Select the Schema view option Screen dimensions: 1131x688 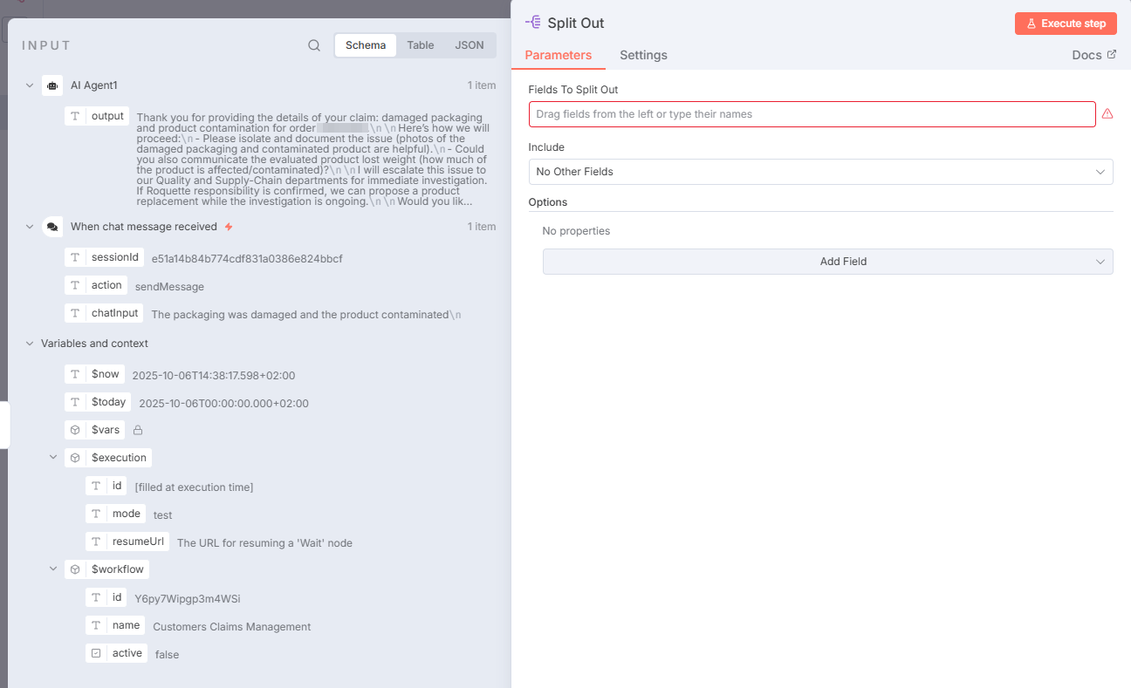(366, 45)
